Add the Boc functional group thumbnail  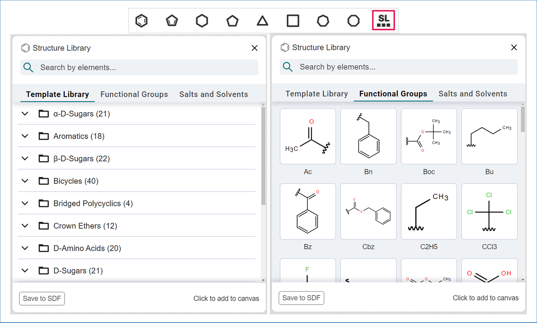(x=429, y=136)
